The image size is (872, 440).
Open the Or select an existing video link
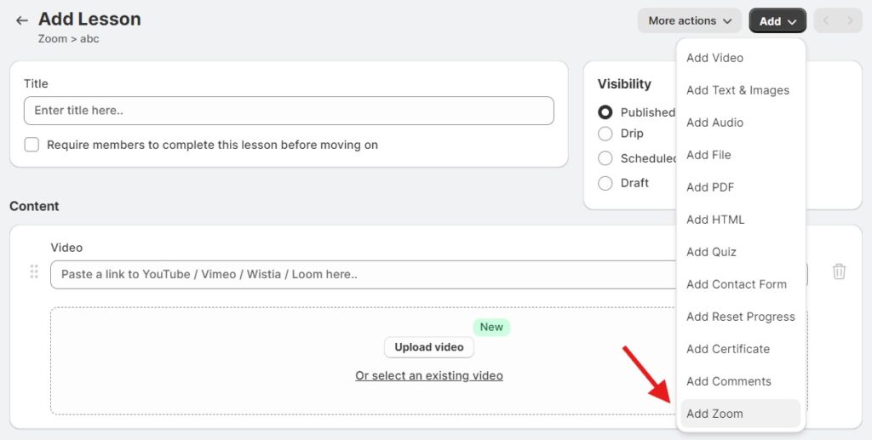tap(429, 375)
